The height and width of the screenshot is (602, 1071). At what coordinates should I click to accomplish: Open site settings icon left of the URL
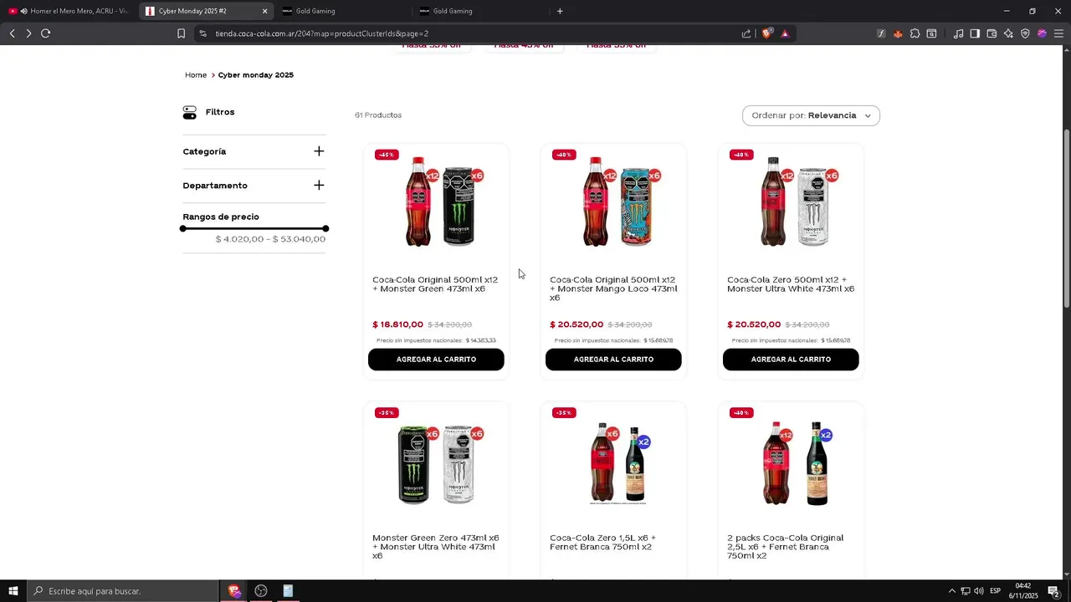click(x=202, y=33)
